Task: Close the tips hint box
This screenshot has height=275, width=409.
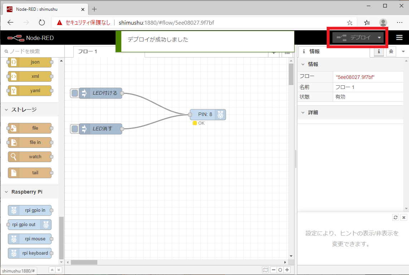Action: (x=404, y=217)
